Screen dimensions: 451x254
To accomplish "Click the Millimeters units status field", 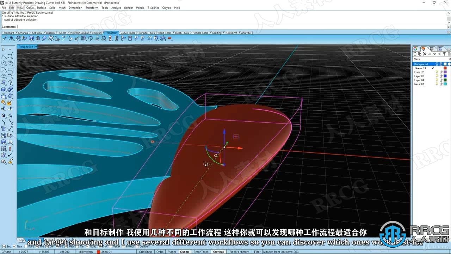I will tap(86, 252).
